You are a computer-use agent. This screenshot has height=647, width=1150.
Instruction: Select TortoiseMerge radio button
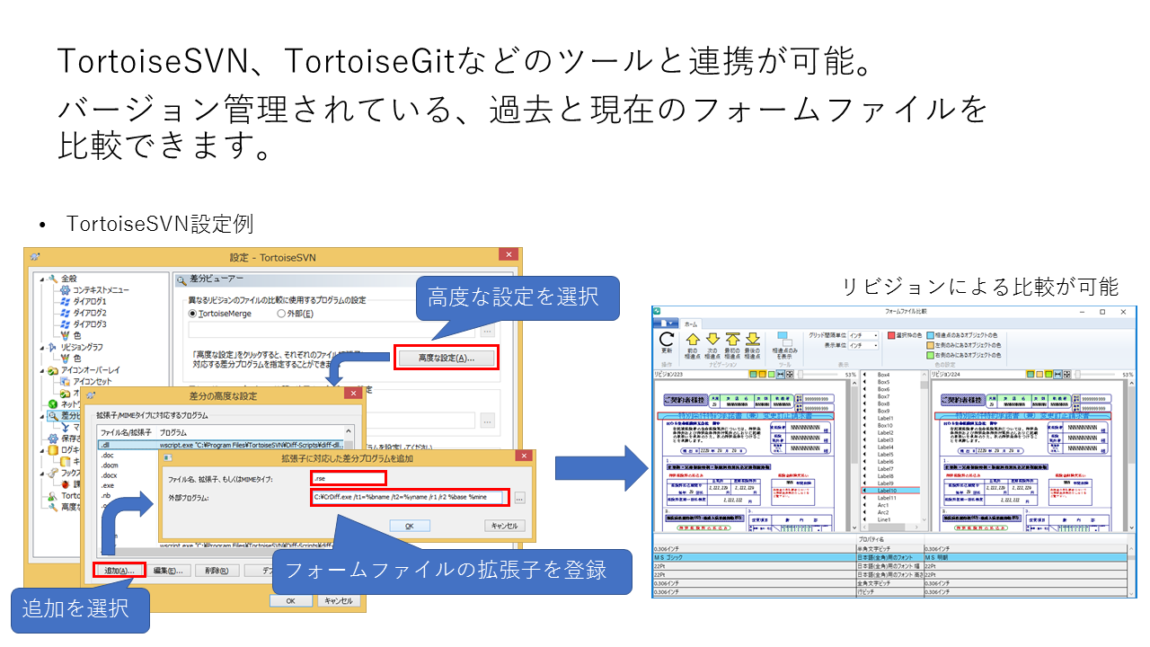tap(193, 314)
